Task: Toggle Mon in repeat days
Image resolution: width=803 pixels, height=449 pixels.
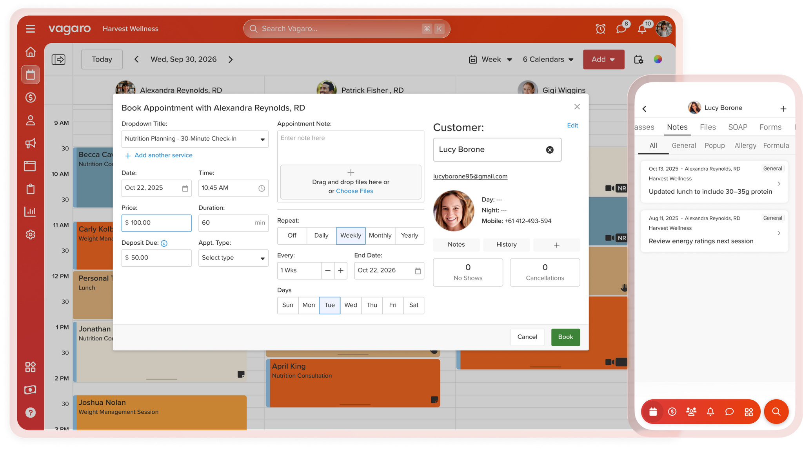Action: [x=309, y=305]
